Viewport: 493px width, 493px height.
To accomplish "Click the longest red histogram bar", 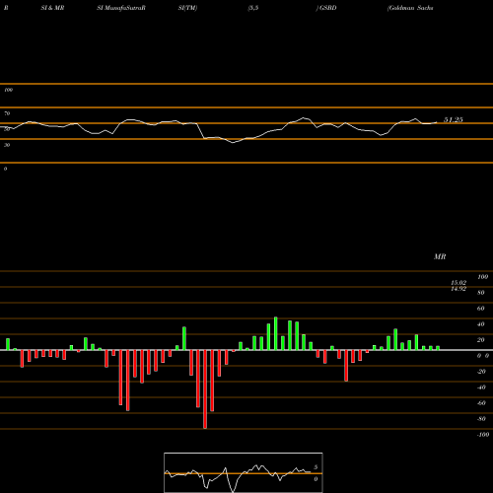I will coord(205,389).
